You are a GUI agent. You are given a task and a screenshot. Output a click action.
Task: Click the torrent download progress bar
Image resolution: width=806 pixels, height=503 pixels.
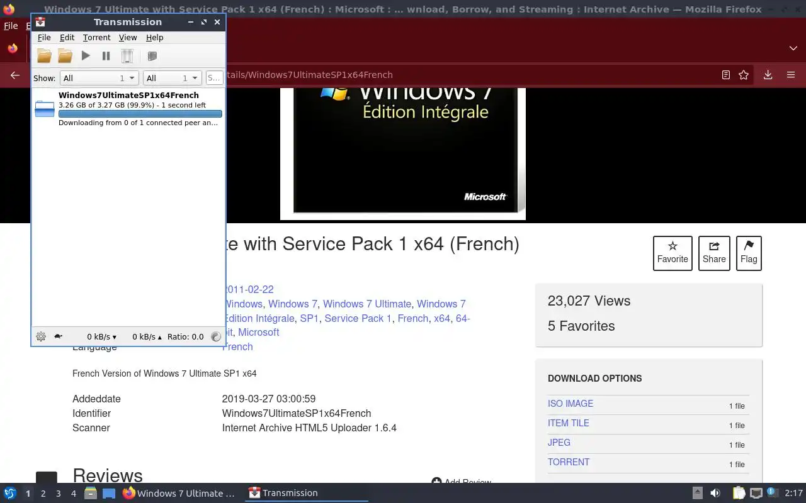140,114
